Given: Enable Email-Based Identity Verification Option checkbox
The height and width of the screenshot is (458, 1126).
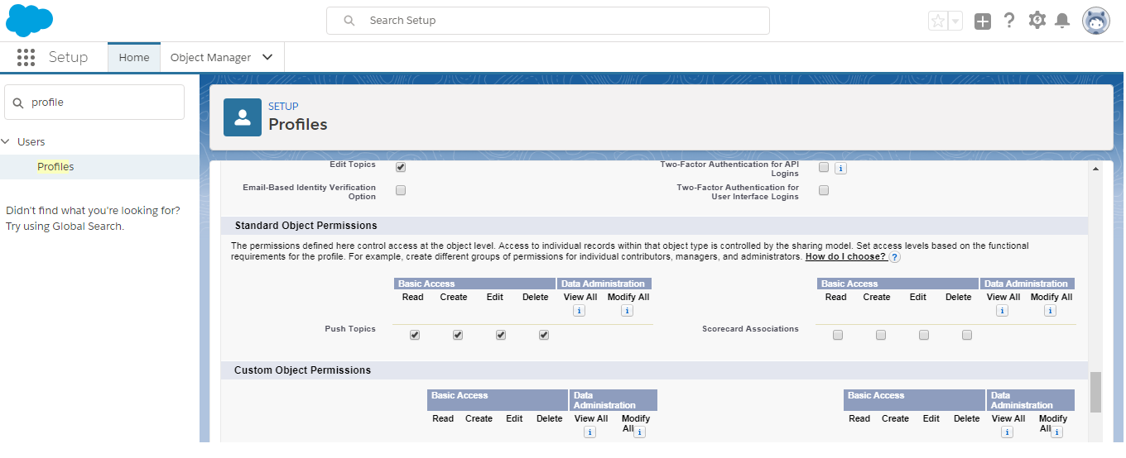Looking at the screenshot, I should (x=401, y=190).
